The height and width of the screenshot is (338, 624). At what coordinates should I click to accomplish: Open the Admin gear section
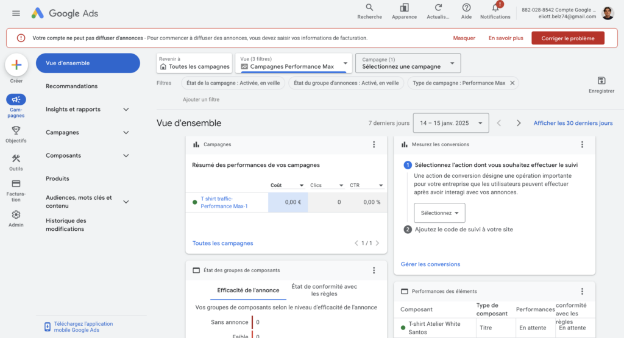[x=16, y=218]
